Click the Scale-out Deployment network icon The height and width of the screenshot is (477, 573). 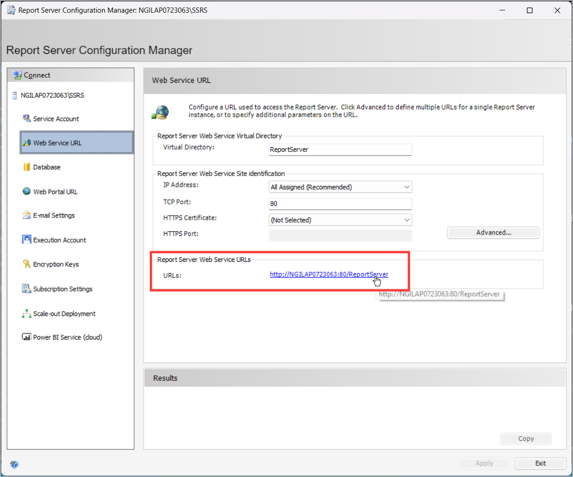pos(27,314)
